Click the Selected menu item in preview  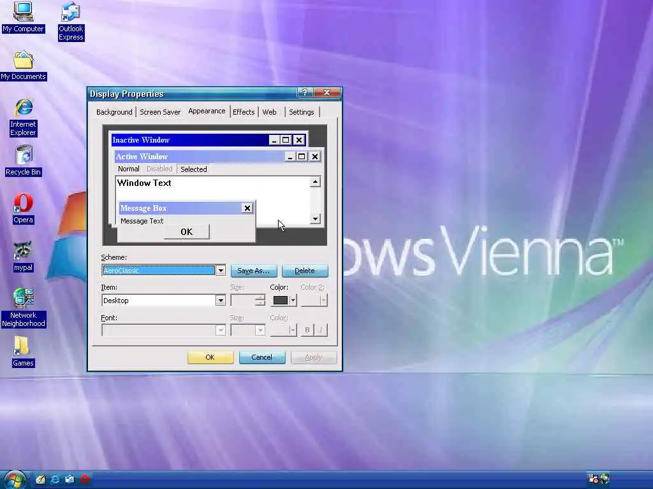(194, 169)
